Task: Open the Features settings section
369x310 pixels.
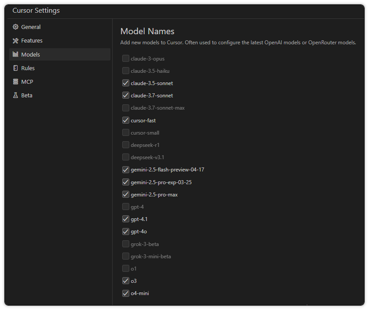Action: pyautogui.click(x=60, y=41)
